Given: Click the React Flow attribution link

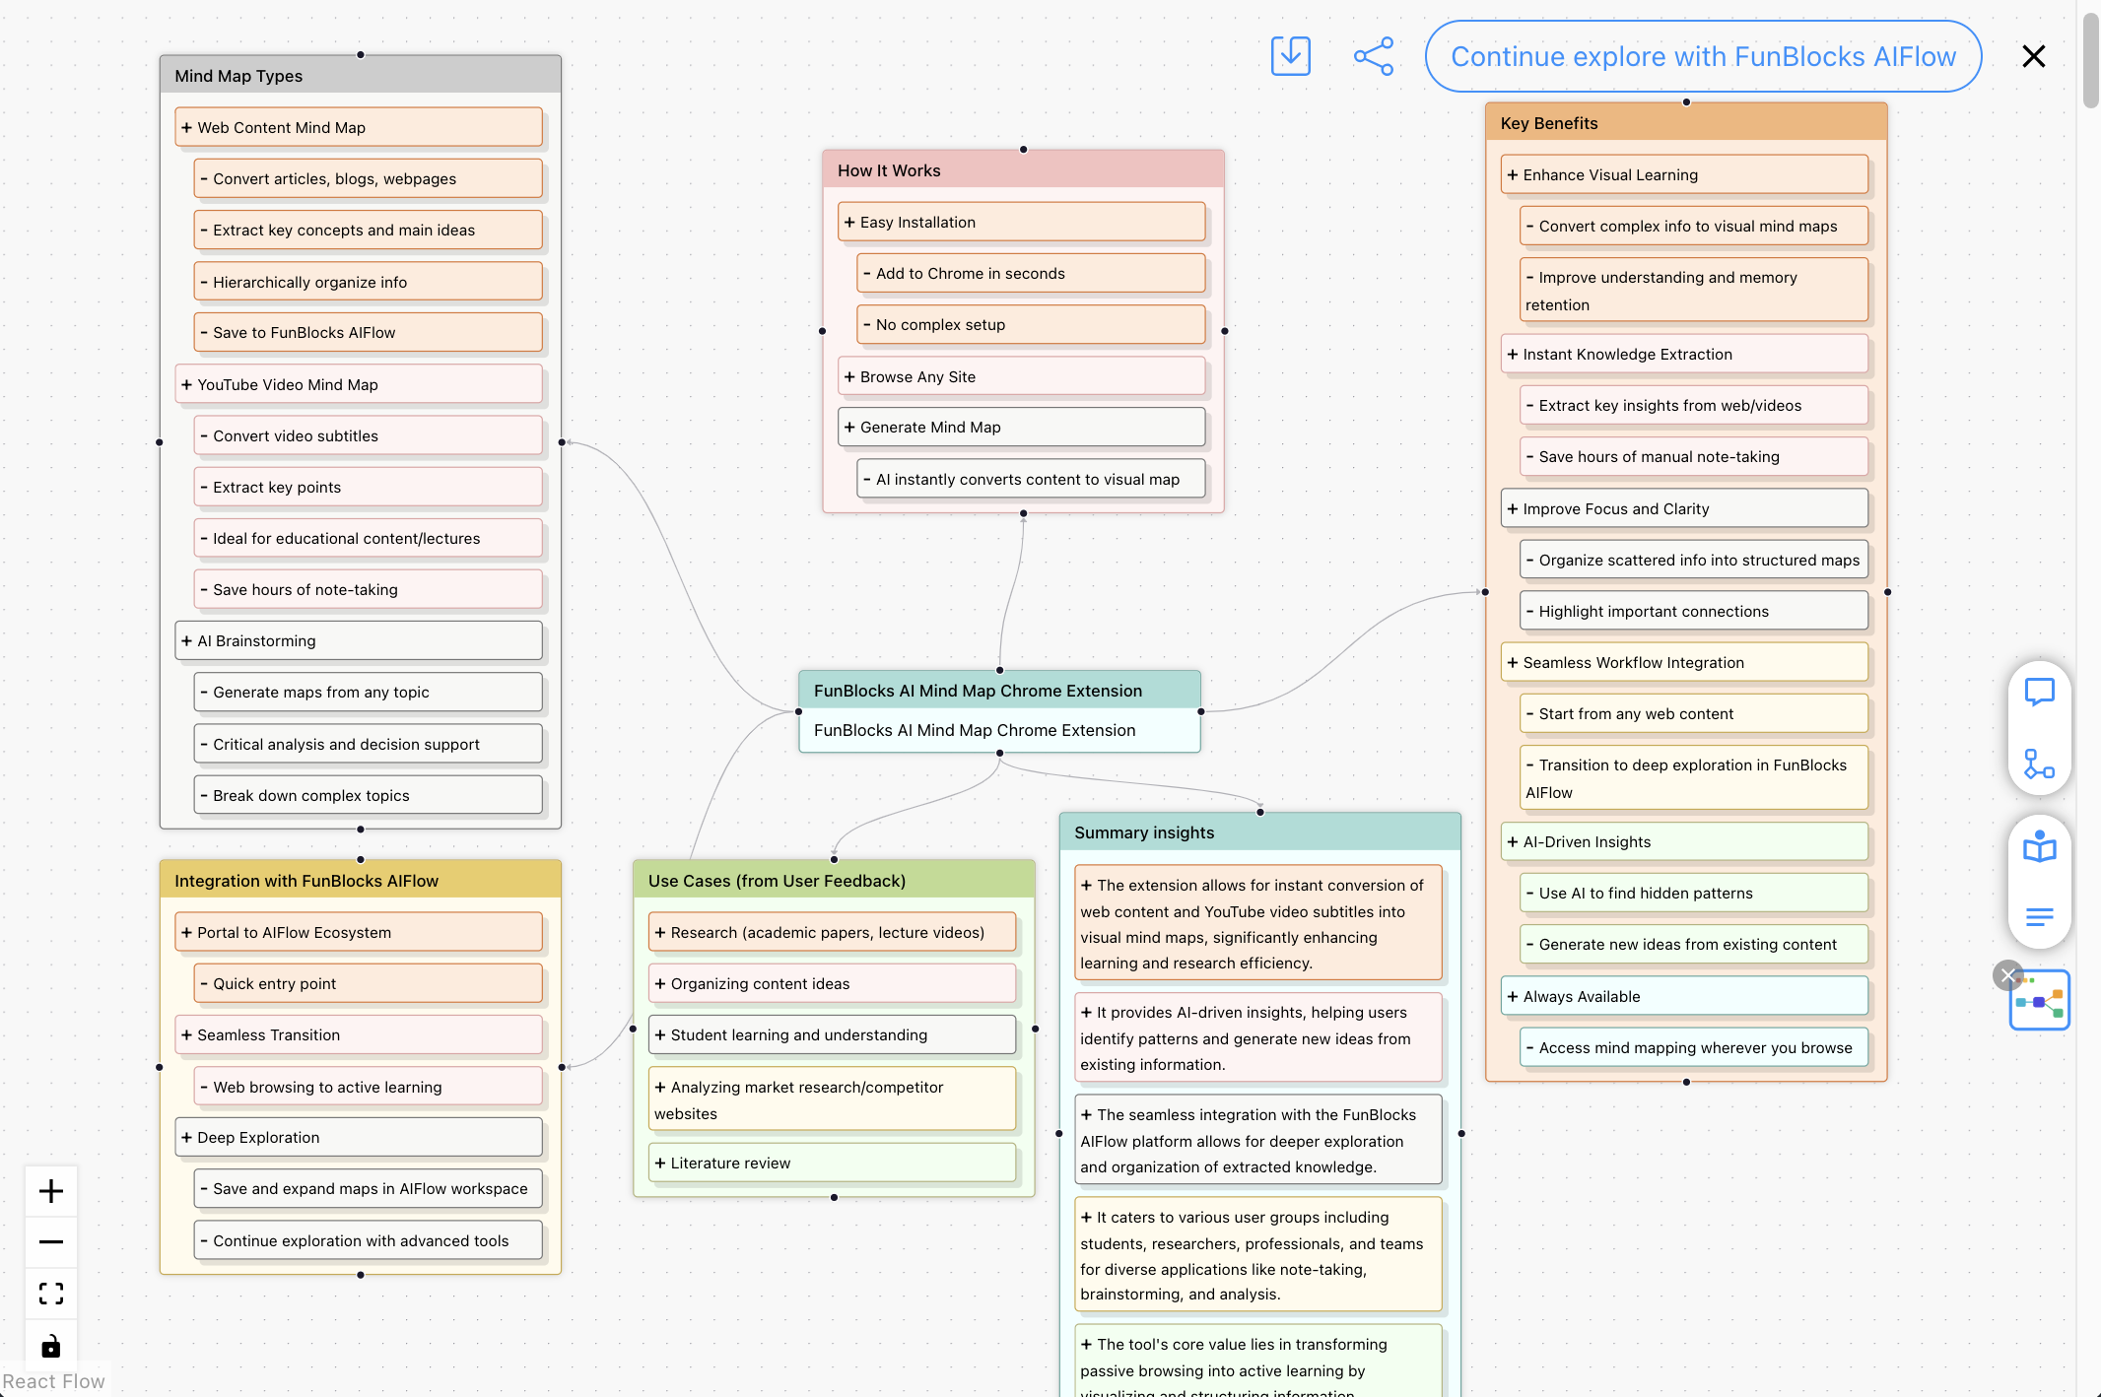Looking at the screenshot, I should pos(52,1381).
